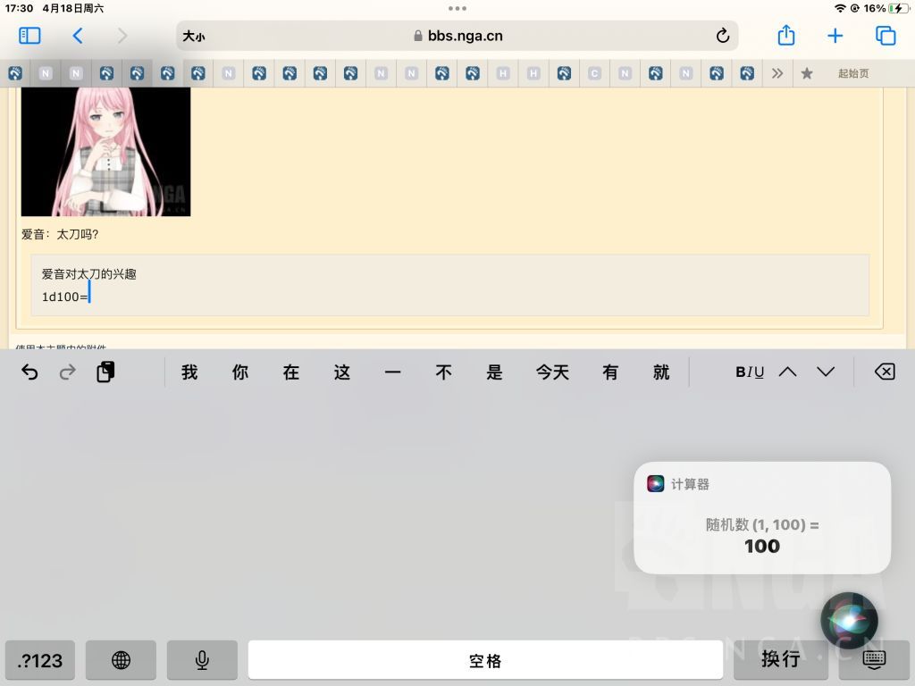Show all open tabs overview

(886, 36)
